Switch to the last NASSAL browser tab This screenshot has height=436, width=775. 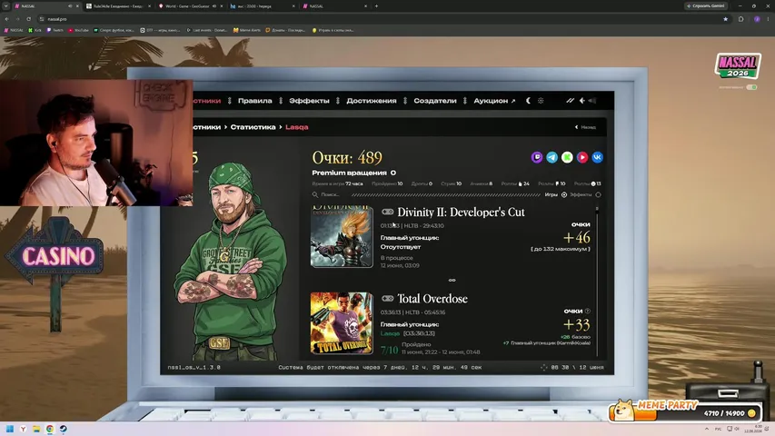point(333,6)
